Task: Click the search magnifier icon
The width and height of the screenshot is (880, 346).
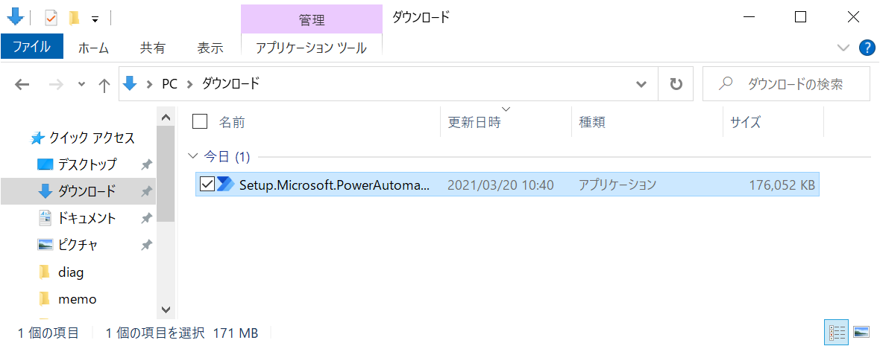Action: (726, 83)
